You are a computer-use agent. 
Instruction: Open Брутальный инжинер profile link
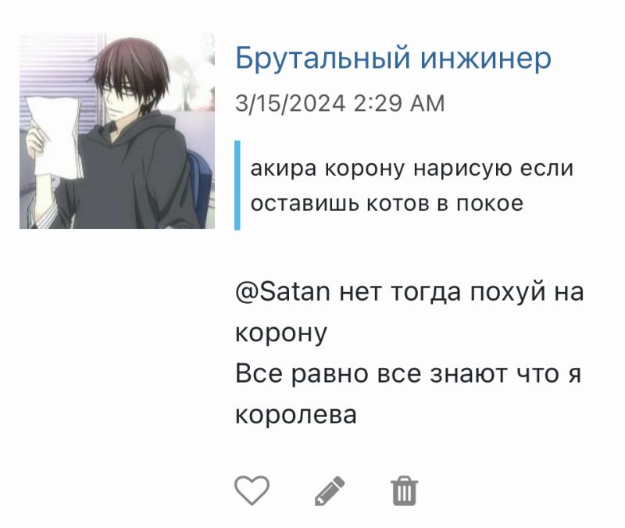point(393,58)
